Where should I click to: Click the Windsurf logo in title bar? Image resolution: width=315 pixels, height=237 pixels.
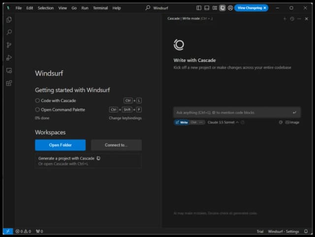coord(8,8)
